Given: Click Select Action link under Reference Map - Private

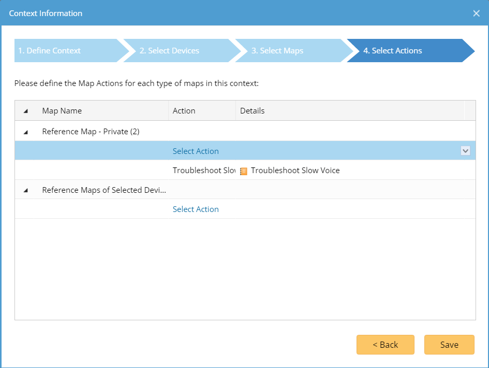Looking at the screenshot, I should click(x=196, y=151).
